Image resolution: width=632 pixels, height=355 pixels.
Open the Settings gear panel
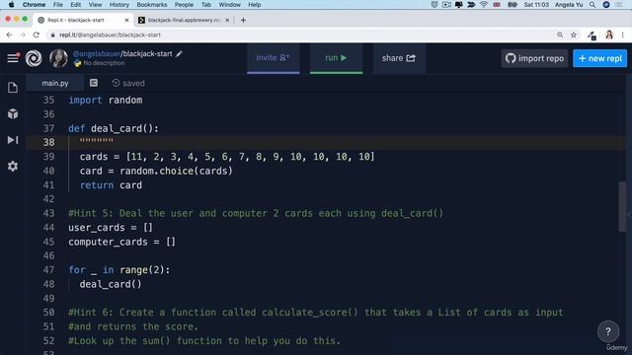click(13, 166)
